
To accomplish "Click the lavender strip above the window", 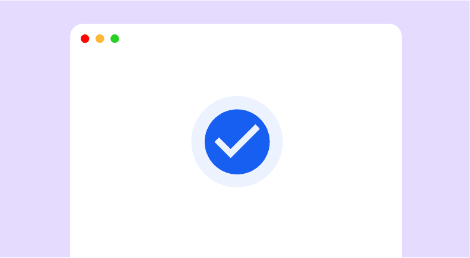I will pos(236,12).
